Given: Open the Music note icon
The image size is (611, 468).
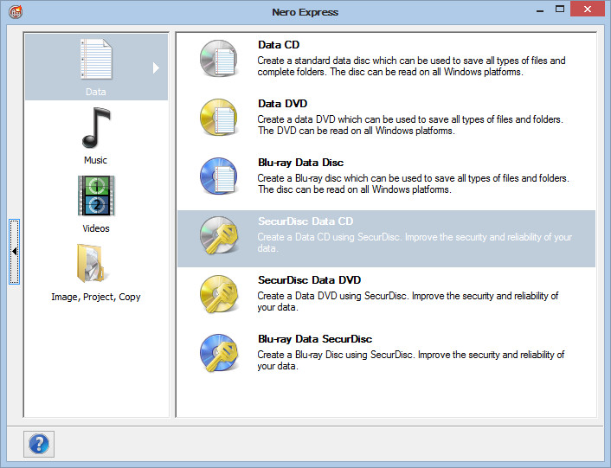Looking at the screenshot, I should coord(96,128).
